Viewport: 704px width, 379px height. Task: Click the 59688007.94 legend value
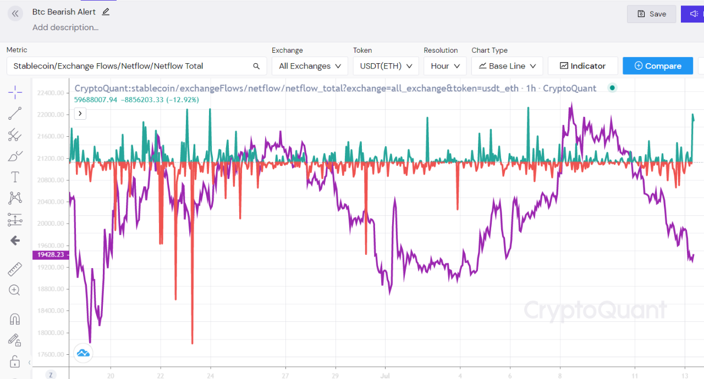tap(96, 100)
